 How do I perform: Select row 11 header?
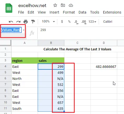tap(5, 109)
